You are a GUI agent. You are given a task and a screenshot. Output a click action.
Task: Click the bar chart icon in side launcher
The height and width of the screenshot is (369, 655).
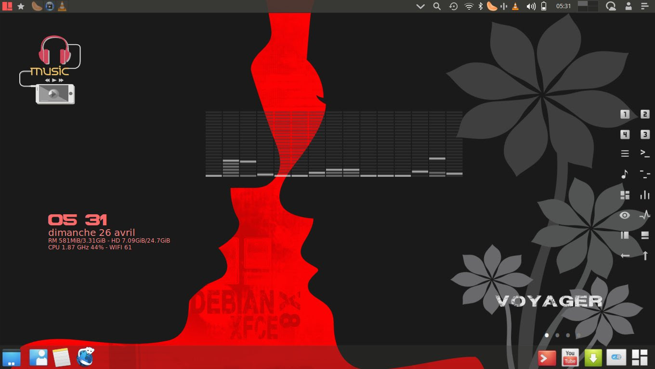pyautogui.click(x=645, y=195)
